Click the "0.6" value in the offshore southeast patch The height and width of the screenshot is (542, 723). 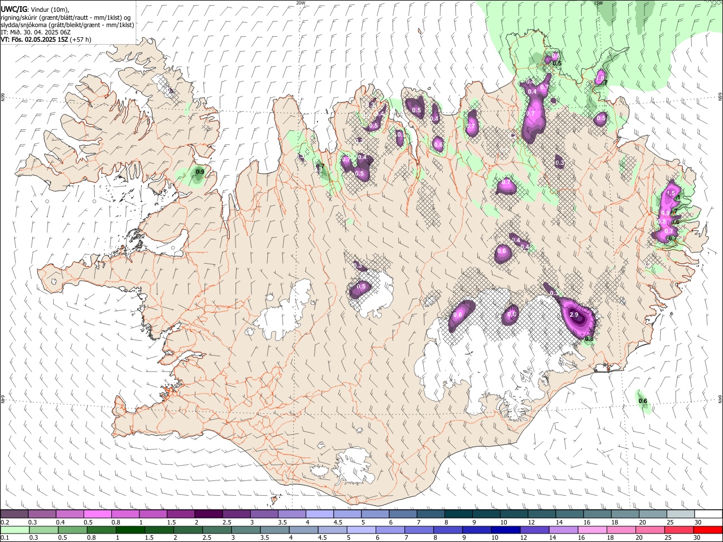643,401
